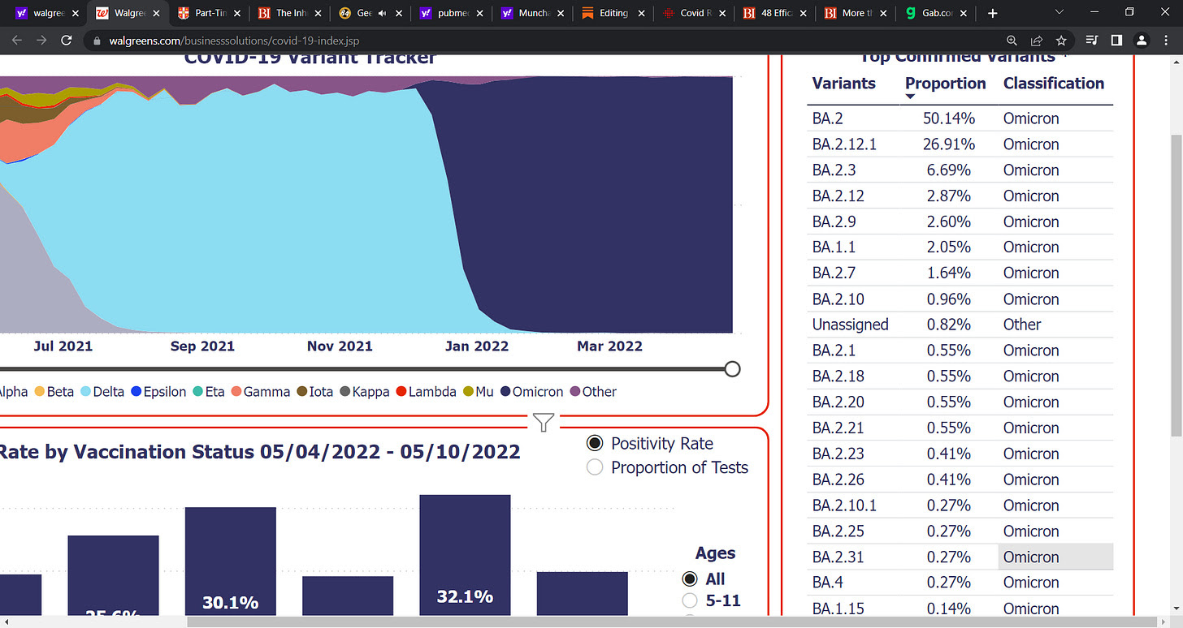Mute the audio-playing Geo tab speaker icon
Screen dimensions: 1183x628
tap(381, 13)
